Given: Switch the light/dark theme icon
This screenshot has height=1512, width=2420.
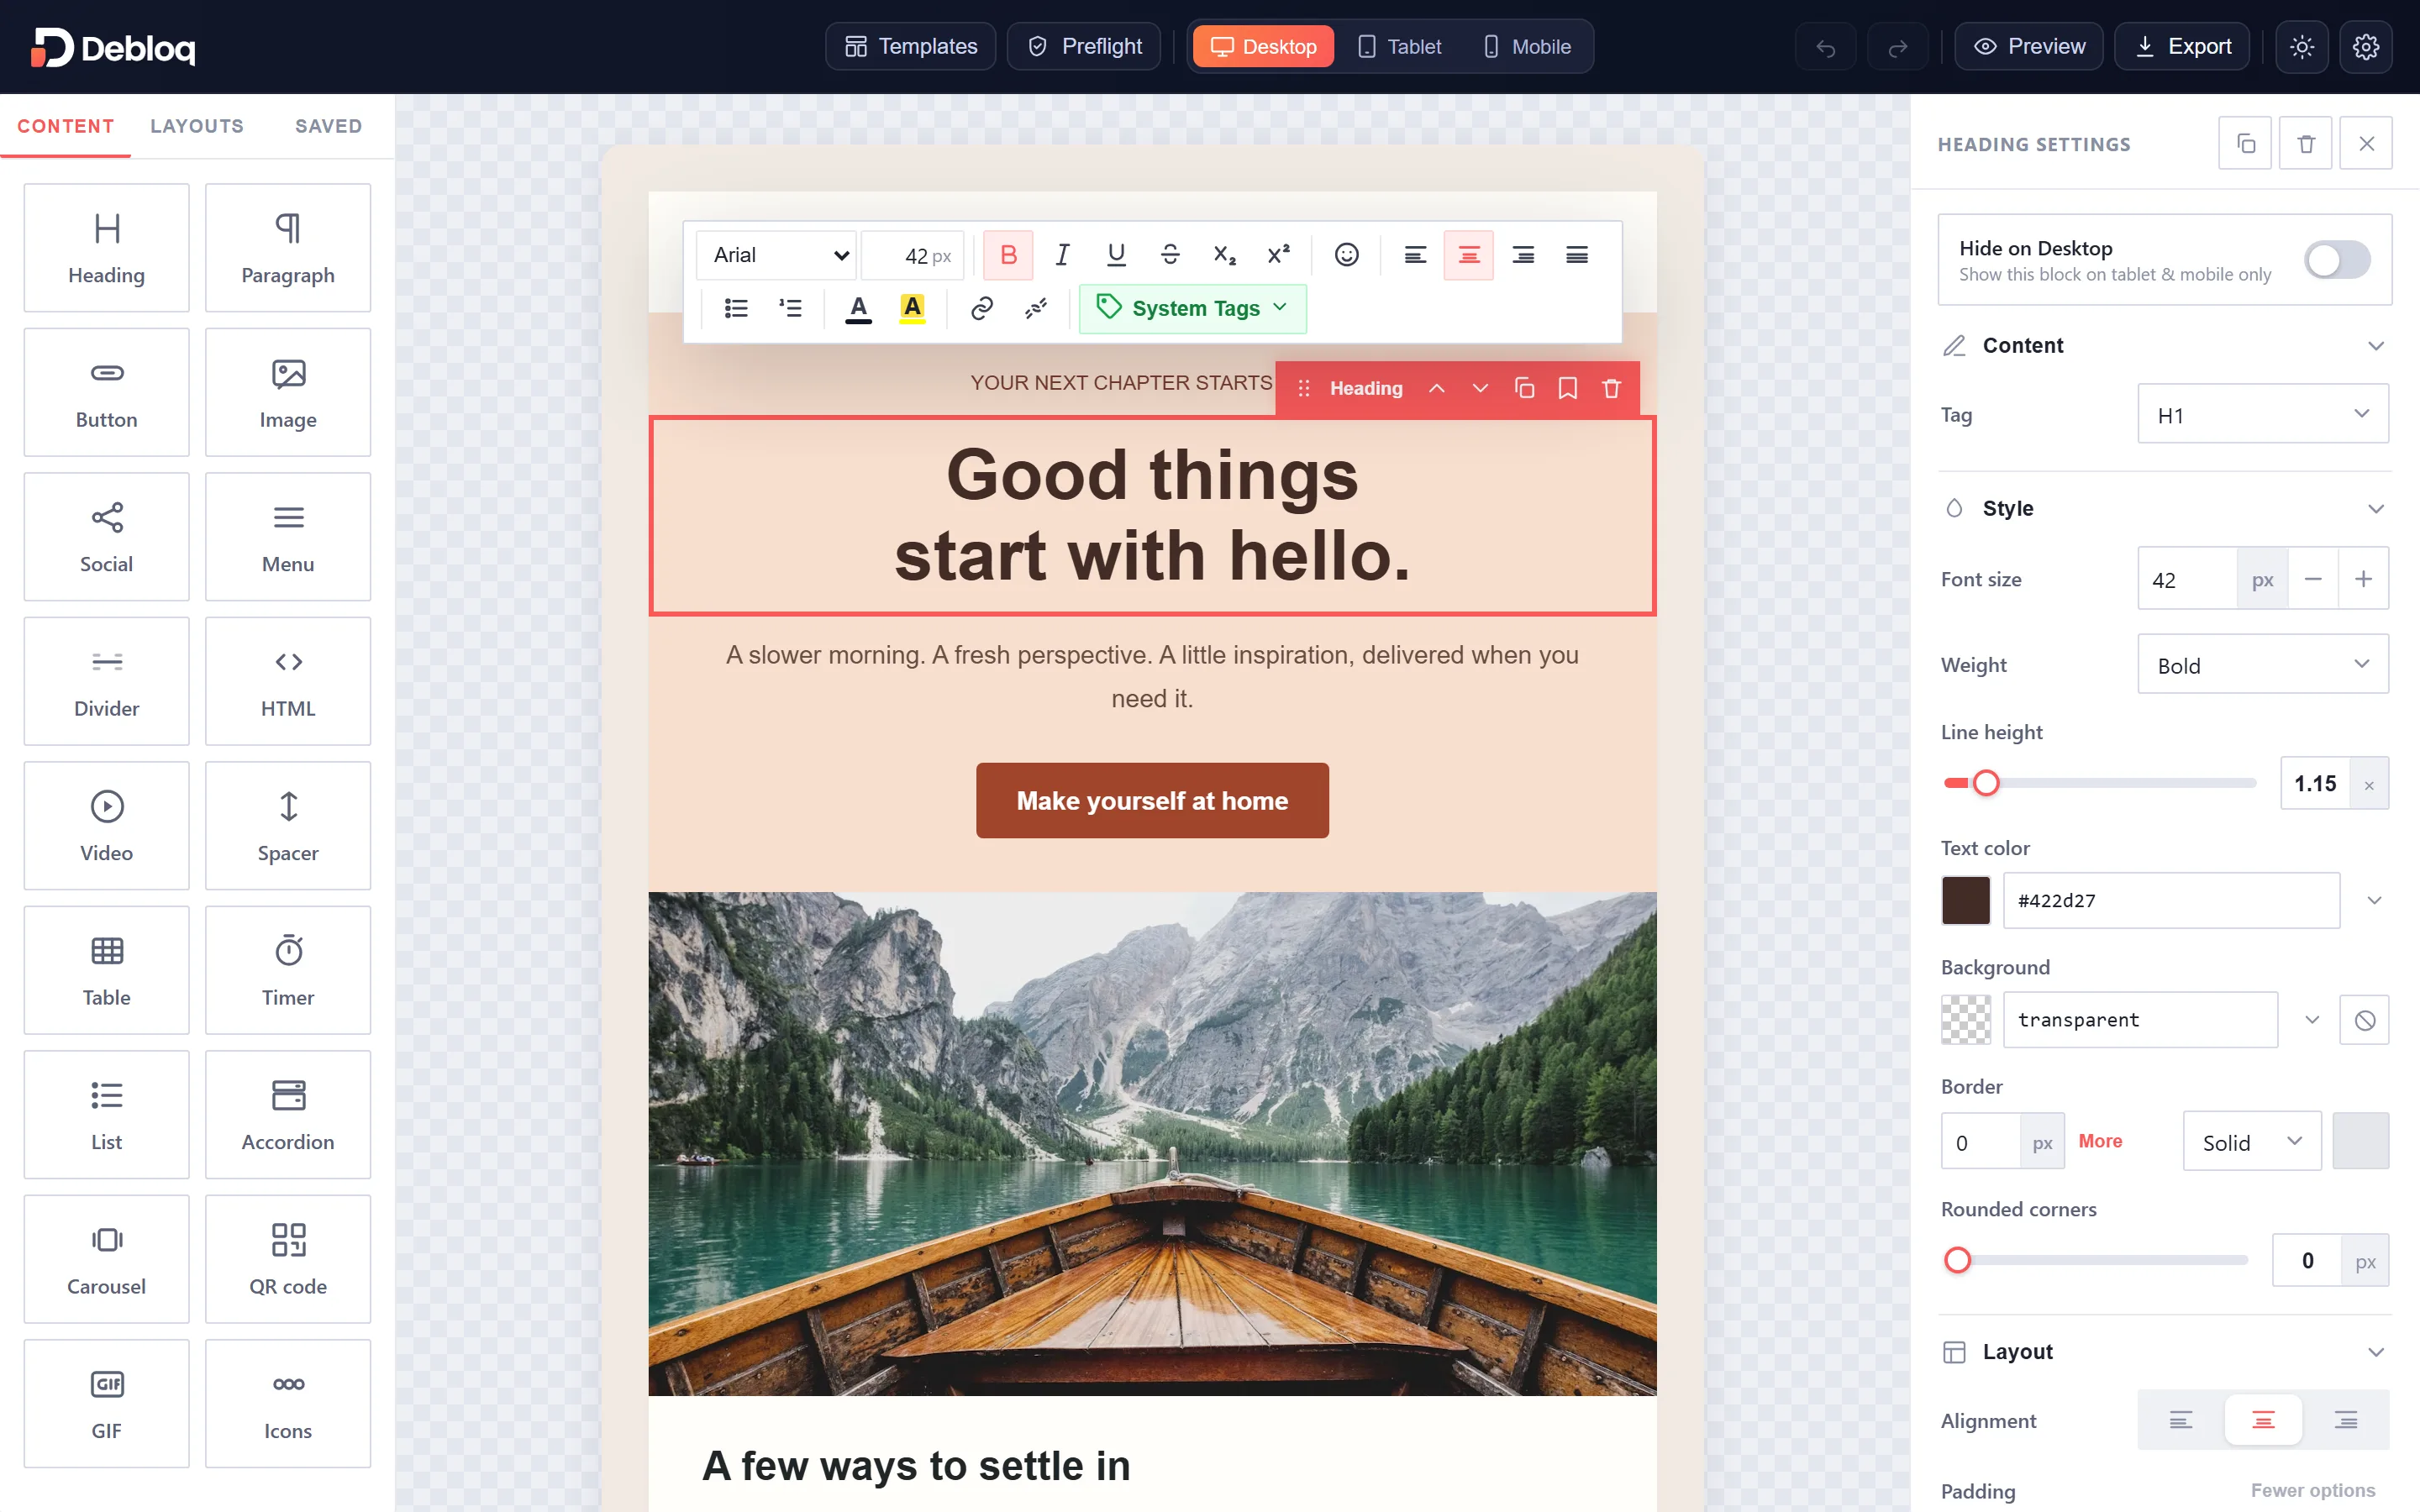Looking at the screenshot, I should (2302, 47).
